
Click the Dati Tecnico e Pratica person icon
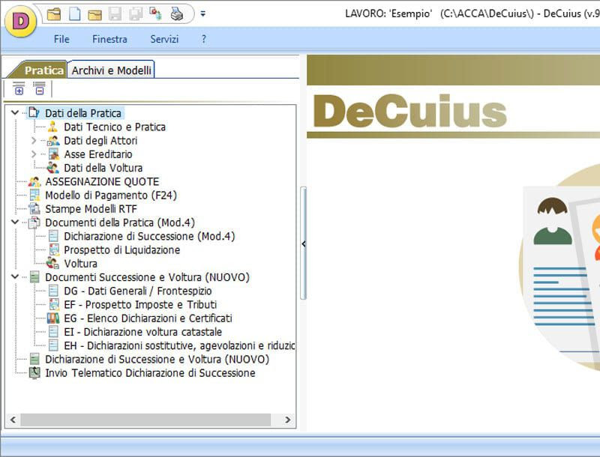coord(52,127)
